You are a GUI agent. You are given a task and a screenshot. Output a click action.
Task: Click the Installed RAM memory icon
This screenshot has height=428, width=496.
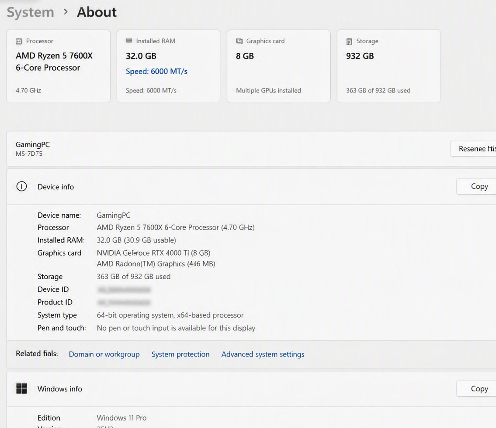pos(129,41)
